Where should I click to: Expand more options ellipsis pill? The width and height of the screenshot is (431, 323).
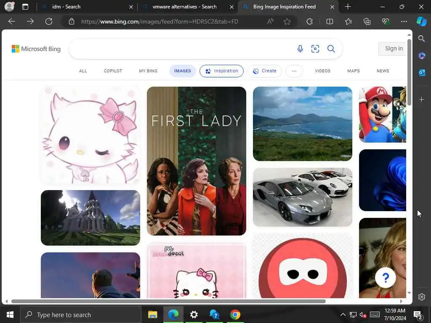(x=294, y=71)
